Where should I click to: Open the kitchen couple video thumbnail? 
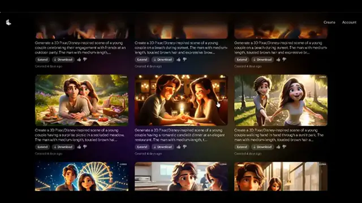click(x=181, y=176)
